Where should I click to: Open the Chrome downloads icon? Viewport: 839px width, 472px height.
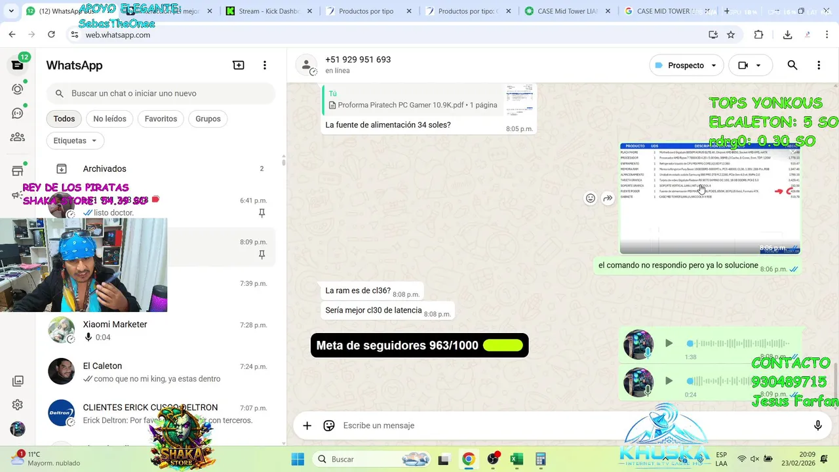pyautogui.click(x=788, y=35)
